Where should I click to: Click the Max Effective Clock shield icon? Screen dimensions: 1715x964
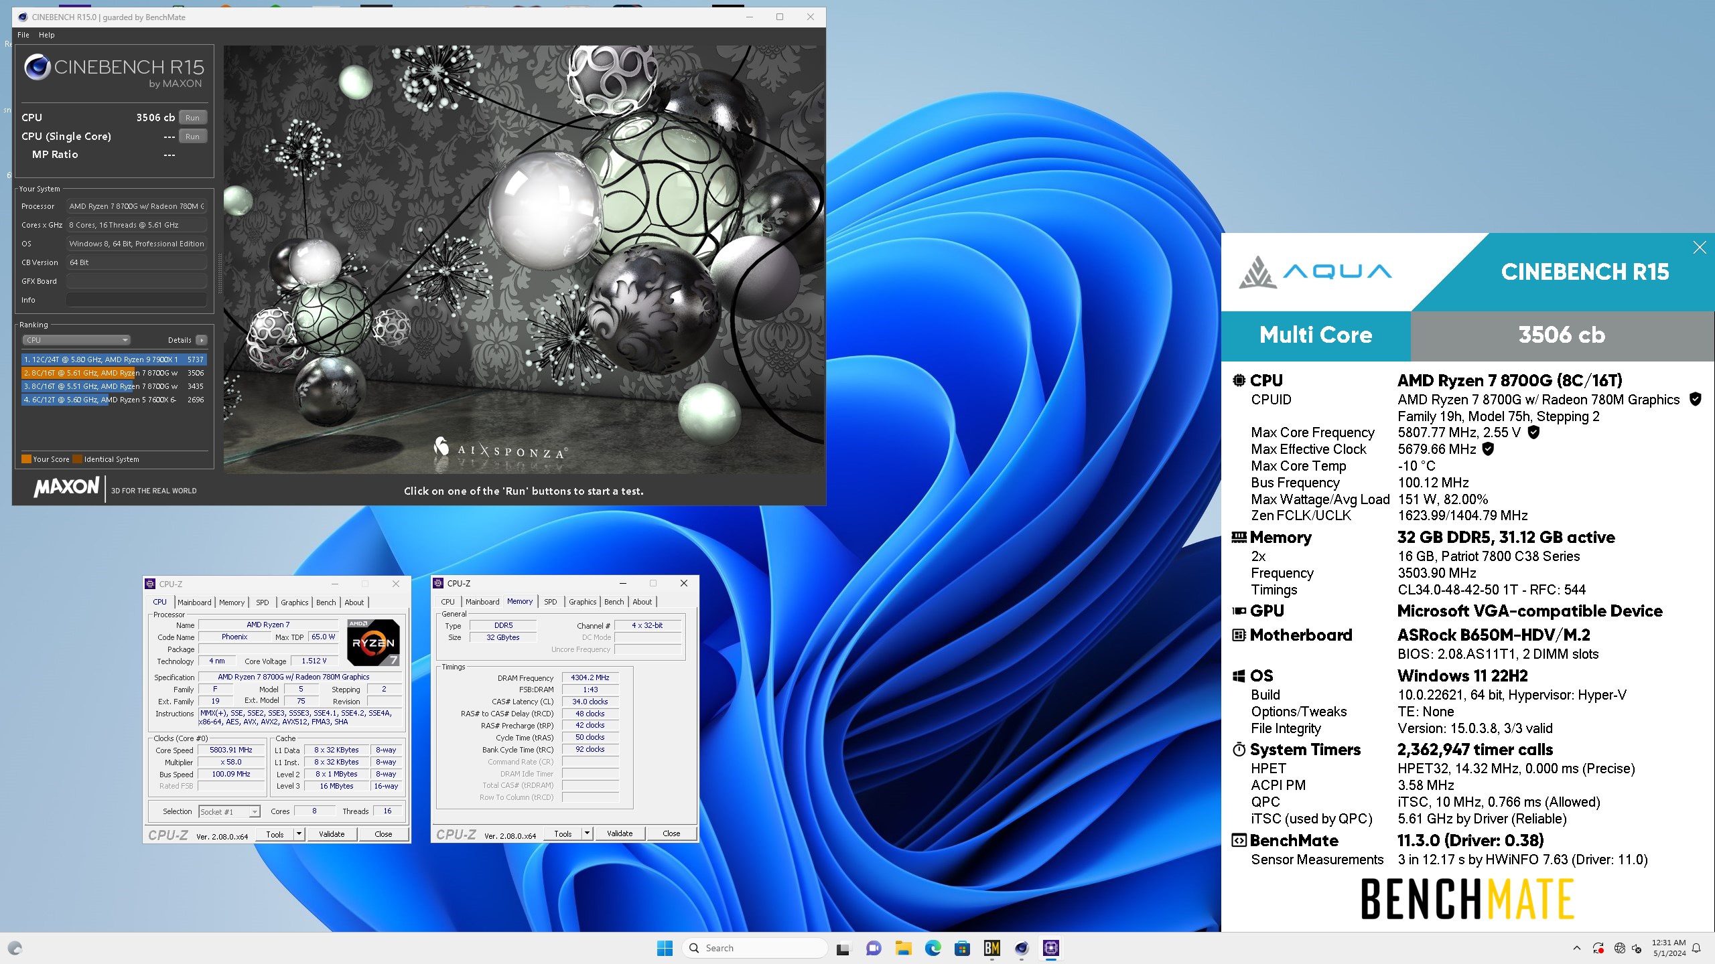coord(1488,449)
